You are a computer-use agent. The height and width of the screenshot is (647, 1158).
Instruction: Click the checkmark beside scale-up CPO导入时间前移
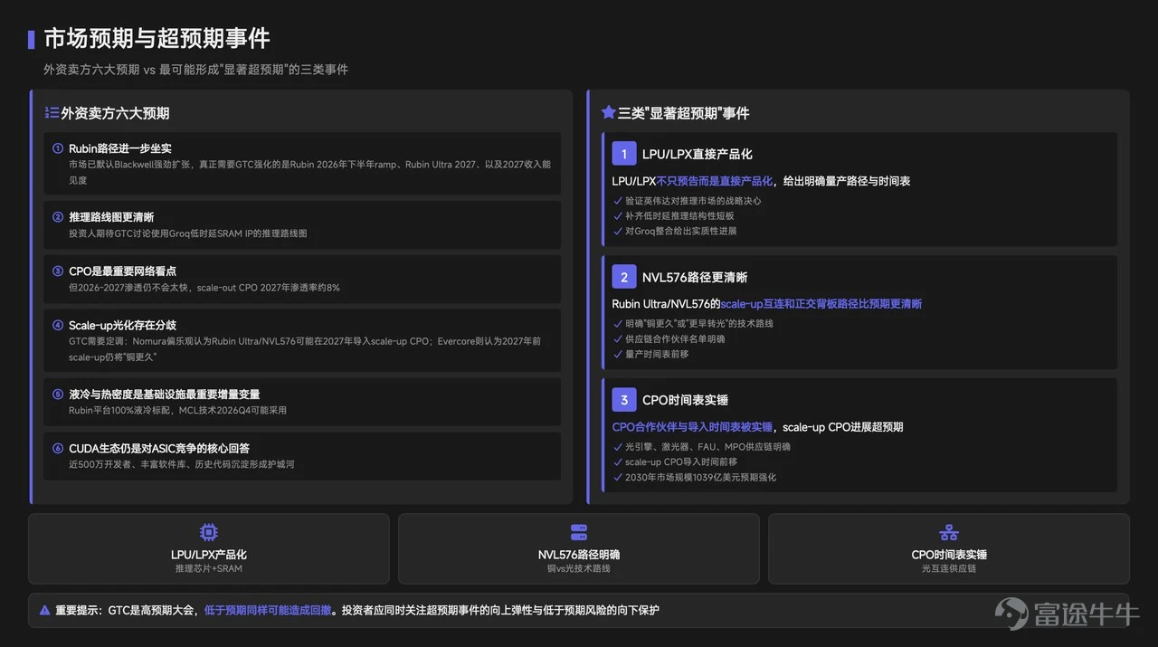pyautogui.click(x=617, y=462)
